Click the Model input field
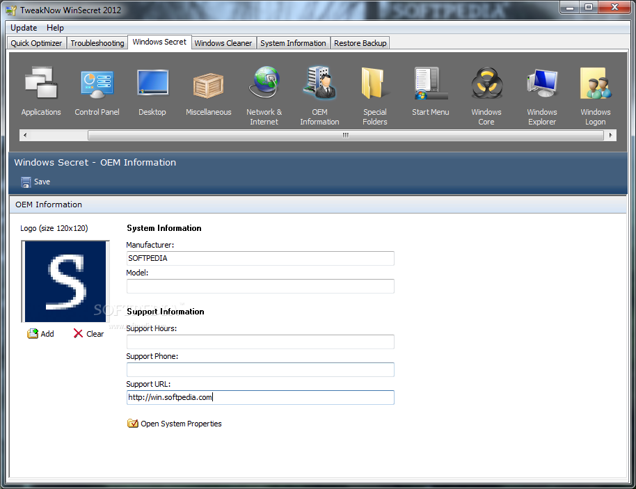The width and height of the screenshot is (636, 489). click(260, 287)
